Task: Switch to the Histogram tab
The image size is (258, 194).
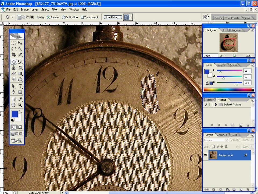Action: (x=235, y=30)
